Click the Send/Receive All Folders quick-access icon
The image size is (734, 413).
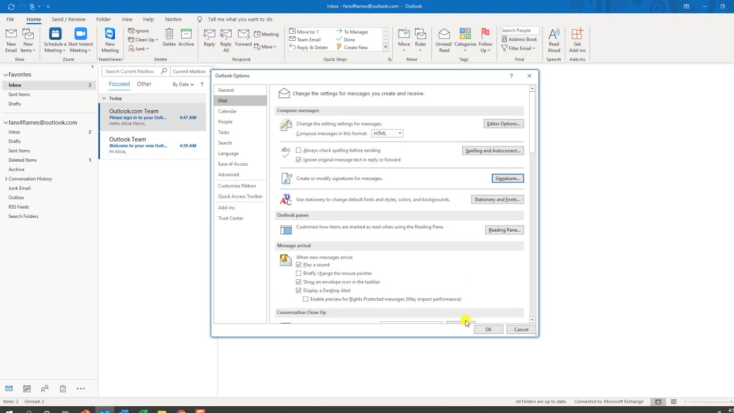11,6
